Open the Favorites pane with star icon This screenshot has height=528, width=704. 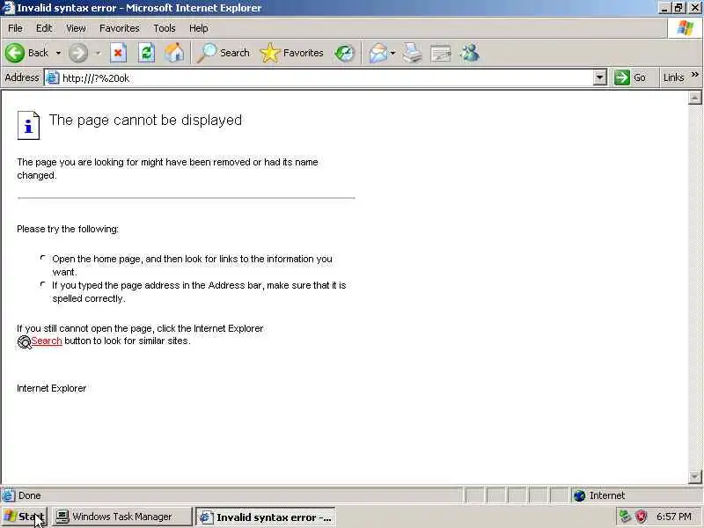[x=292, y=53]
